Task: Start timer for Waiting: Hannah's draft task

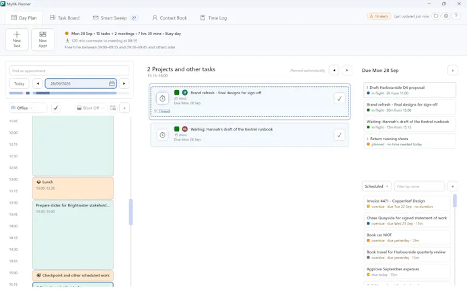Action: click(162, 135)
